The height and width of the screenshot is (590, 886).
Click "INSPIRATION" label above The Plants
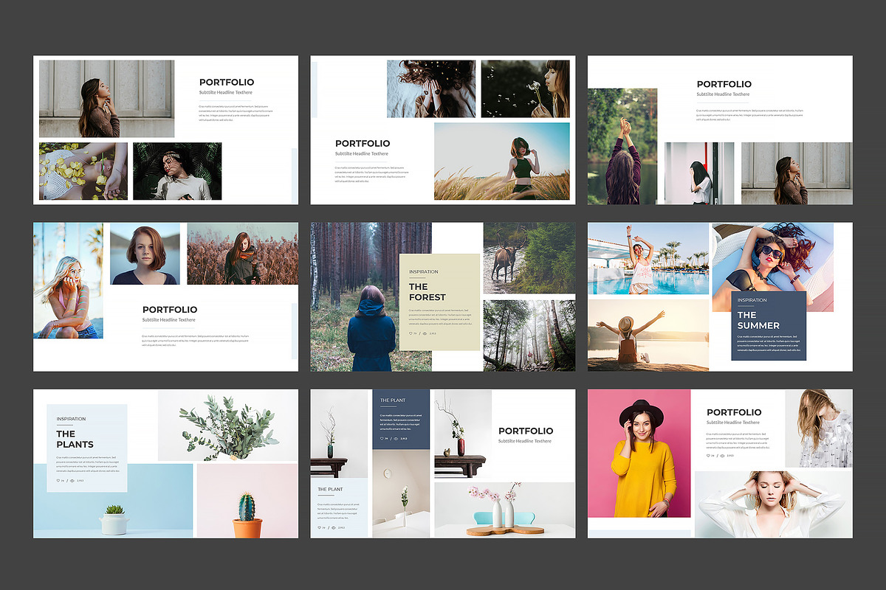click(71, 419)
